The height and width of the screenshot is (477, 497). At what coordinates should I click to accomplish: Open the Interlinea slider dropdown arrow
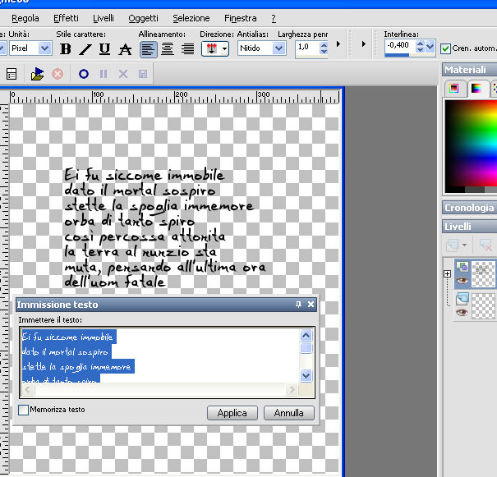pyautogui.click(x=430, y=46)
